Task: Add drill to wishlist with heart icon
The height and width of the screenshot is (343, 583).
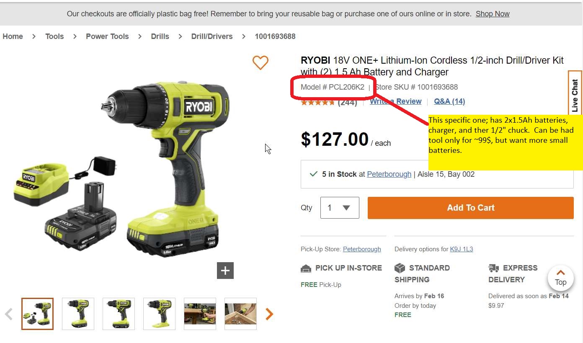Action: [x=260, y=63]
